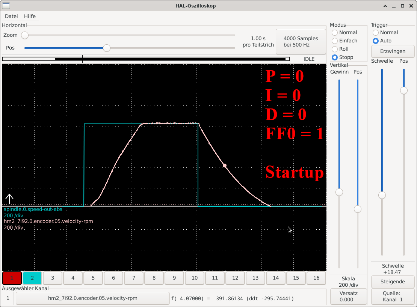Select Auto trigger option
Viewport: 417px width, 307px height.
point(382,41)
